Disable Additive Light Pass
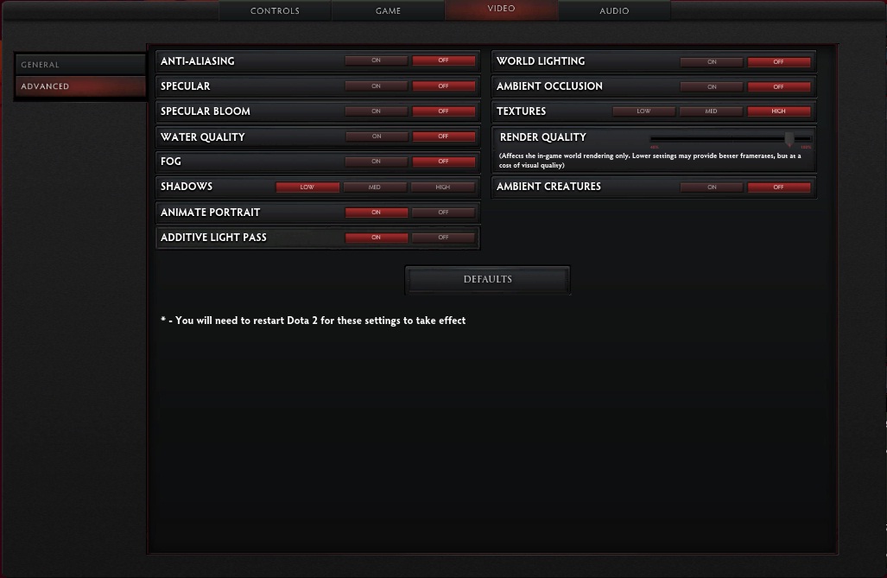This screenshot has height=578, width=887. tap(444, 238)
